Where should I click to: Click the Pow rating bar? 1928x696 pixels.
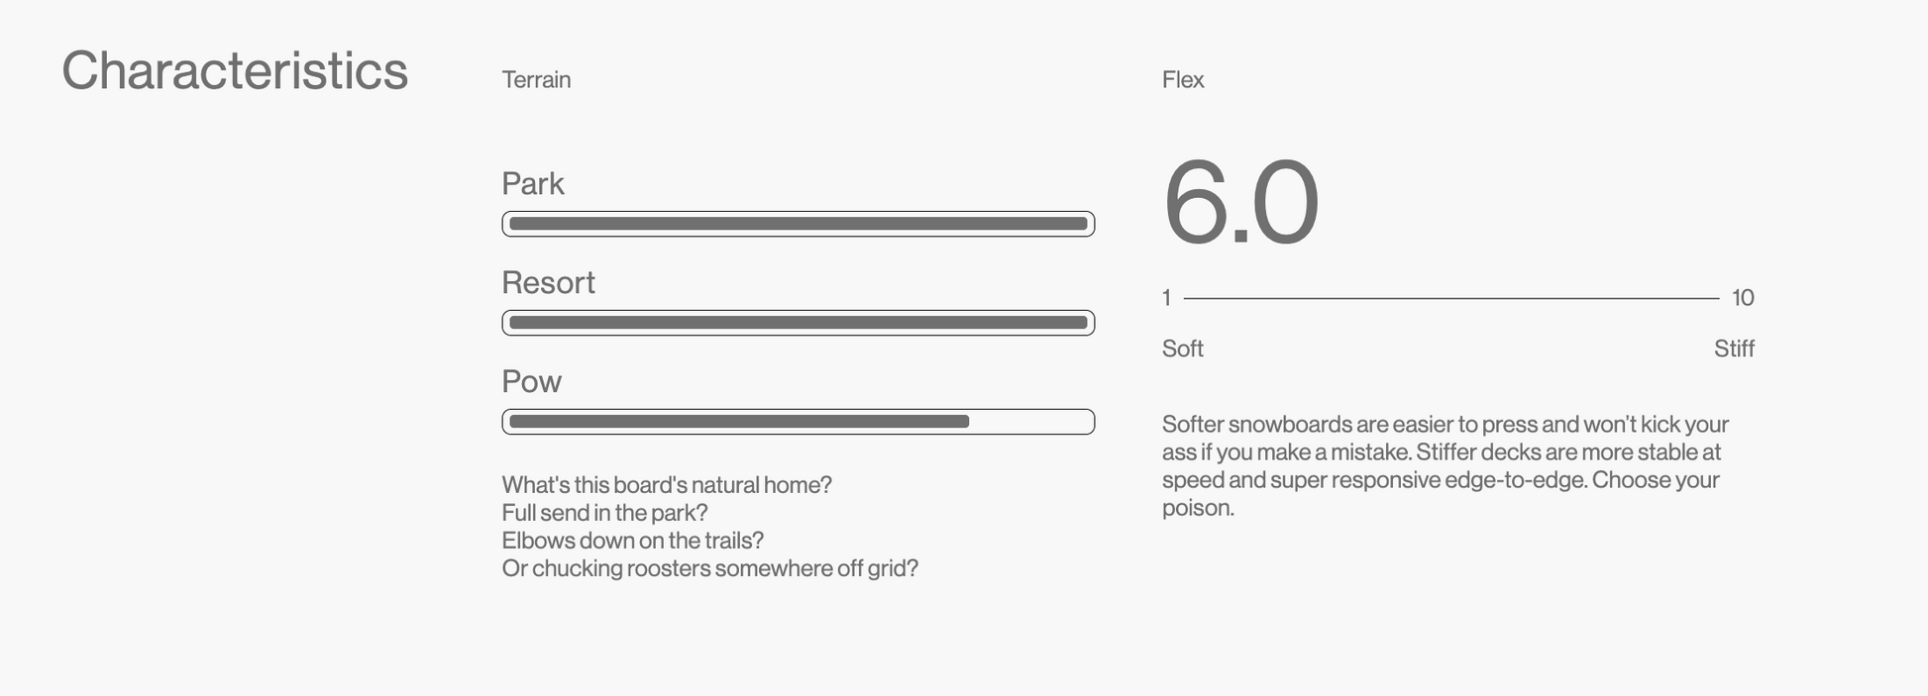(x=798, y=422)
